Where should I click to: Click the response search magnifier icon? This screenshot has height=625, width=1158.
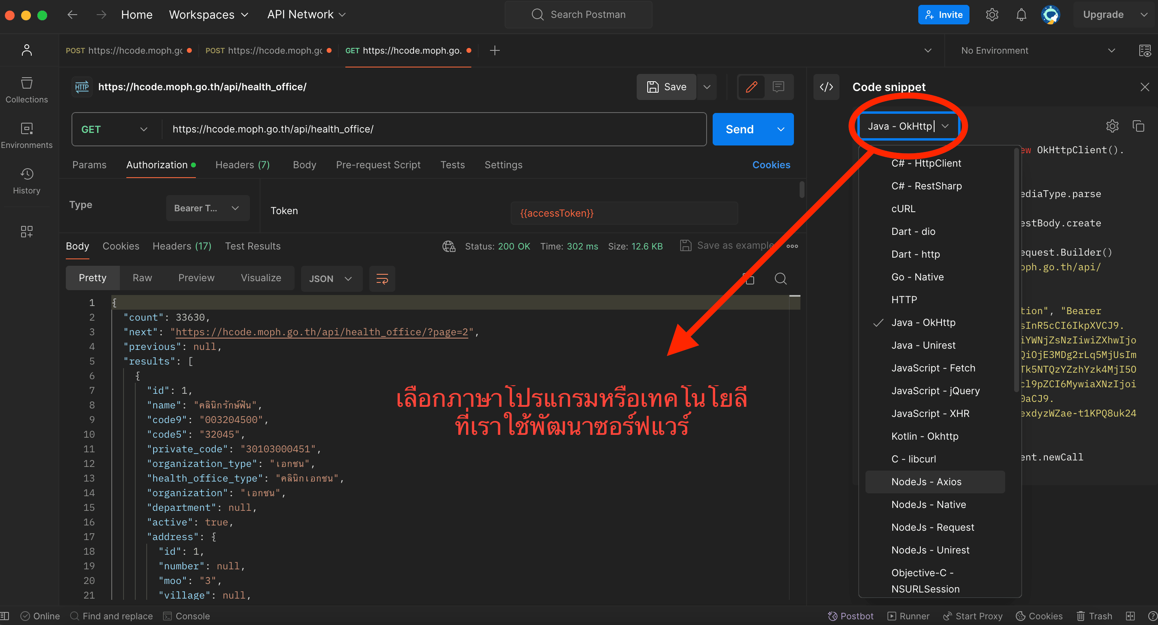pyautogui.click(x=781, y=278)
